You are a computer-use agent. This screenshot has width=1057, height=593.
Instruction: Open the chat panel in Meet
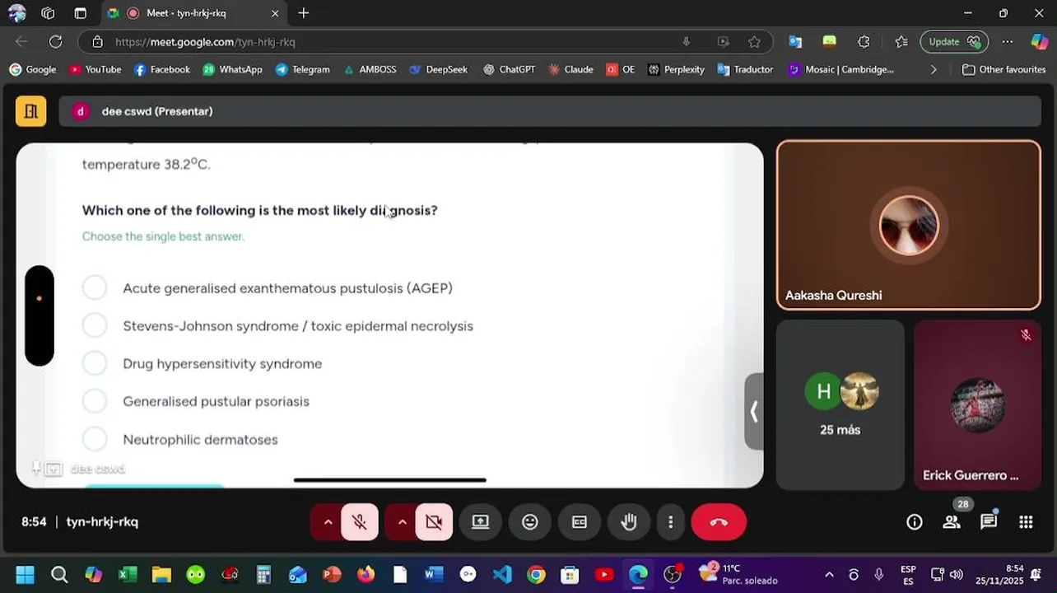[989, 522]
